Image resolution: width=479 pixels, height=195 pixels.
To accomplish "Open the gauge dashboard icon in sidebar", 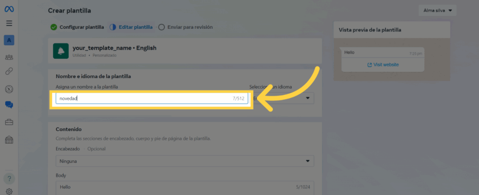I will 9,89.
